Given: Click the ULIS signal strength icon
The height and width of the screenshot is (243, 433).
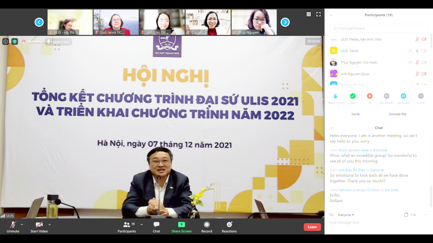Looking at the screenshot, I should (3, 216).
